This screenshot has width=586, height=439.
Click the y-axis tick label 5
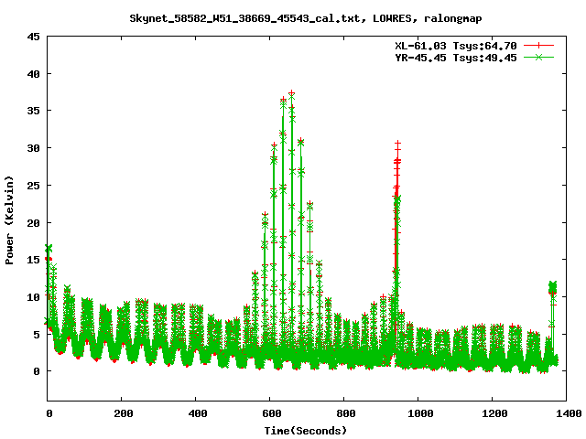pos(37,334)
